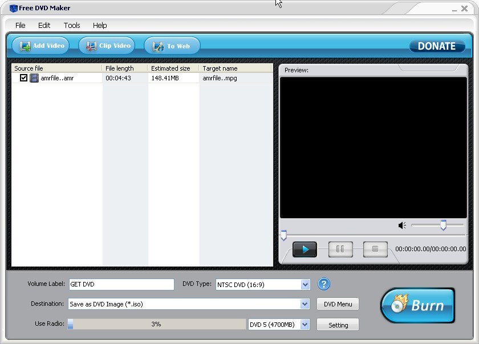Viewport: 479px width, 344px height.
Task: Click the Add Video toolbar icon
Action: click(40, 46)
